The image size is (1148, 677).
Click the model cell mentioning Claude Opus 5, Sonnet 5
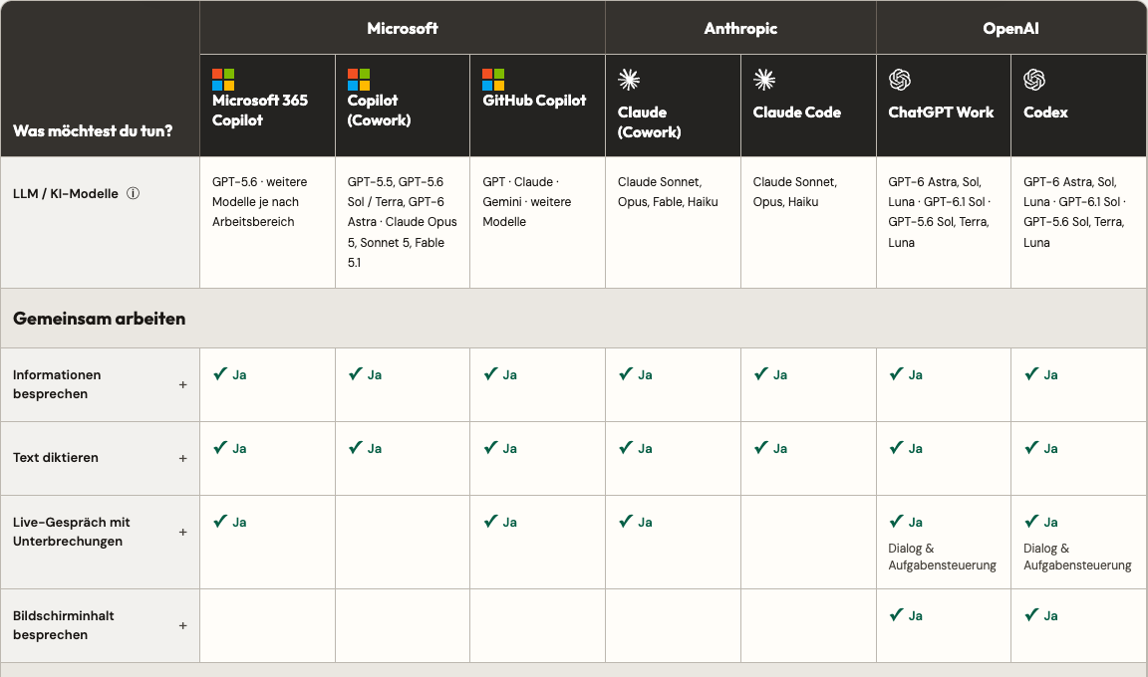[x=402, y=222]
